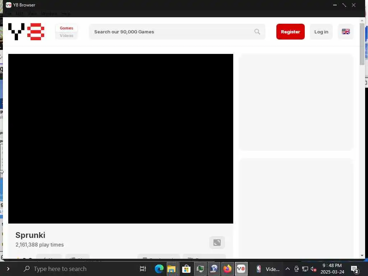Expand the hidden system tray icons chevron
Screen dimensions: 368x276
click(x=287, y=269)
